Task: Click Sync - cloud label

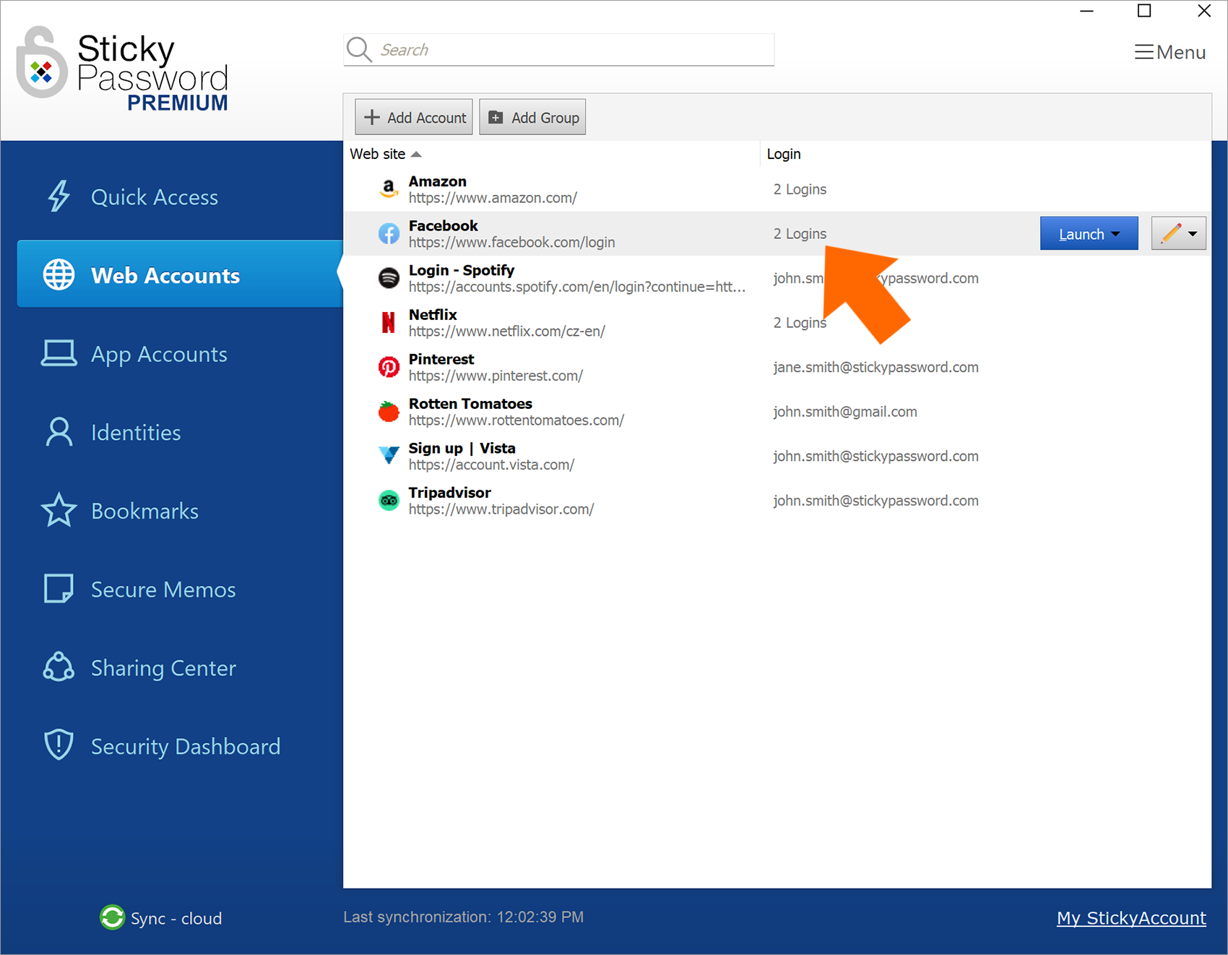Action: point(176,918)
